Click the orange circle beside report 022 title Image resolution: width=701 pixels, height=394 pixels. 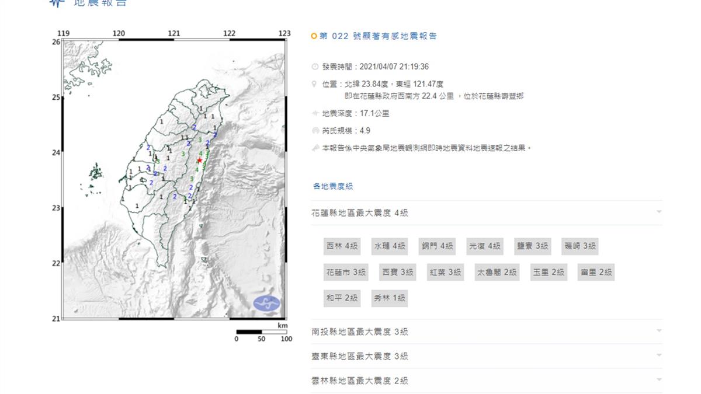pyautogui.click(x=314, y=36)
